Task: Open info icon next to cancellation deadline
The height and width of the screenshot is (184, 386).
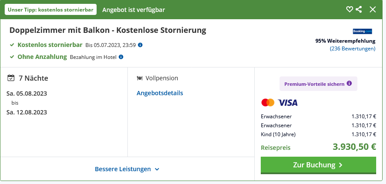Action: (x=140, y=45)
